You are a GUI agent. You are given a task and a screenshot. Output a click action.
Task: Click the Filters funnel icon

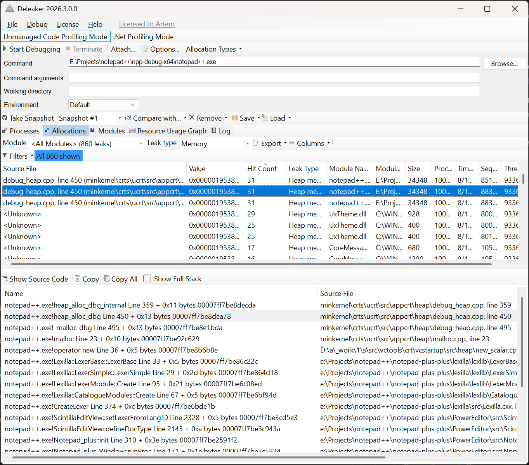pos(5,156)
